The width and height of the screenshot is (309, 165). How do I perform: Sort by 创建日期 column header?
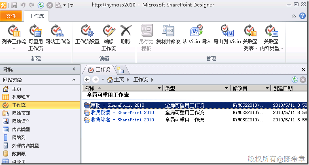[x=289, y=88]
